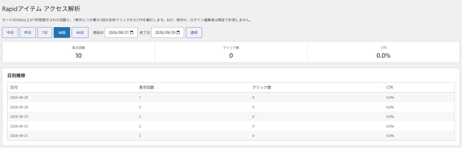Focus the 開始日 date 2026/08/31
The height and width of the screenshot is (148, 462).
121,33
